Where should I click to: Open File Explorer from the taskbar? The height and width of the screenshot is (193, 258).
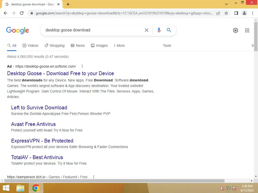tap(20, 188)
